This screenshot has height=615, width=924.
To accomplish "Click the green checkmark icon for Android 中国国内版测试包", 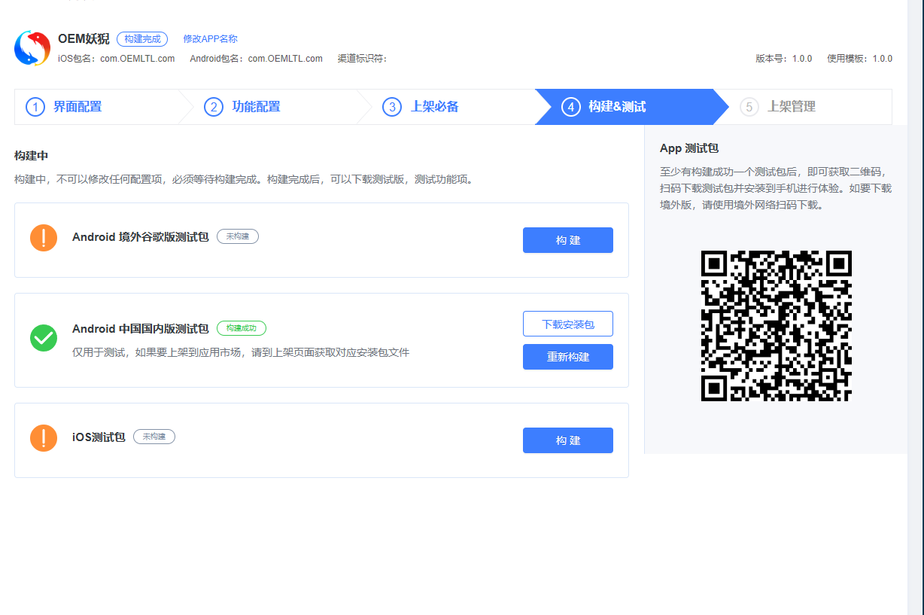I will click(44, 337).
